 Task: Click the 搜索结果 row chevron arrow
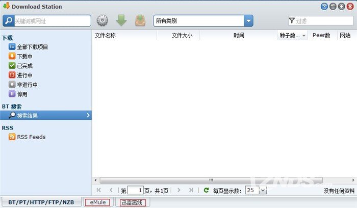tap(88, 115)
